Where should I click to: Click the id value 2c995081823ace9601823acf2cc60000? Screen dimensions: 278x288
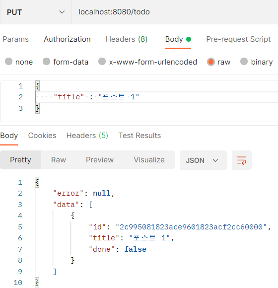point(191,227)
